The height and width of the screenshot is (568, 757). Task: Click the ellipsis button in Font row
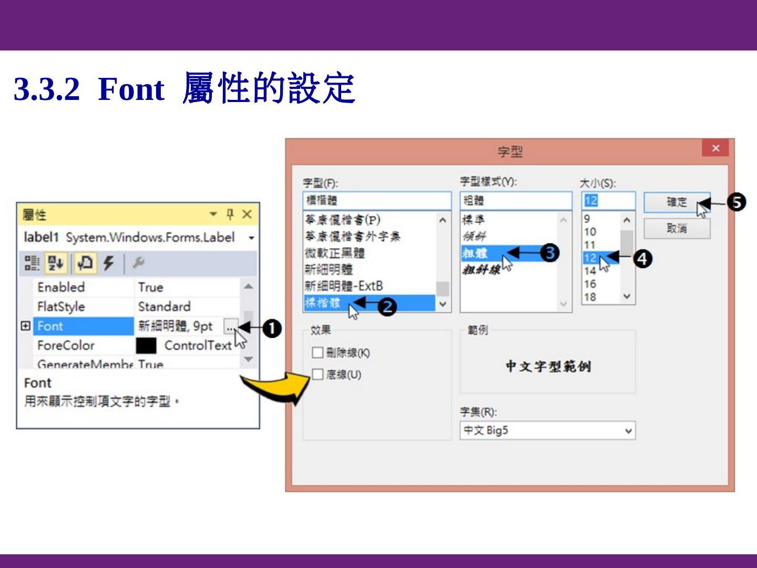pos(230,327)
